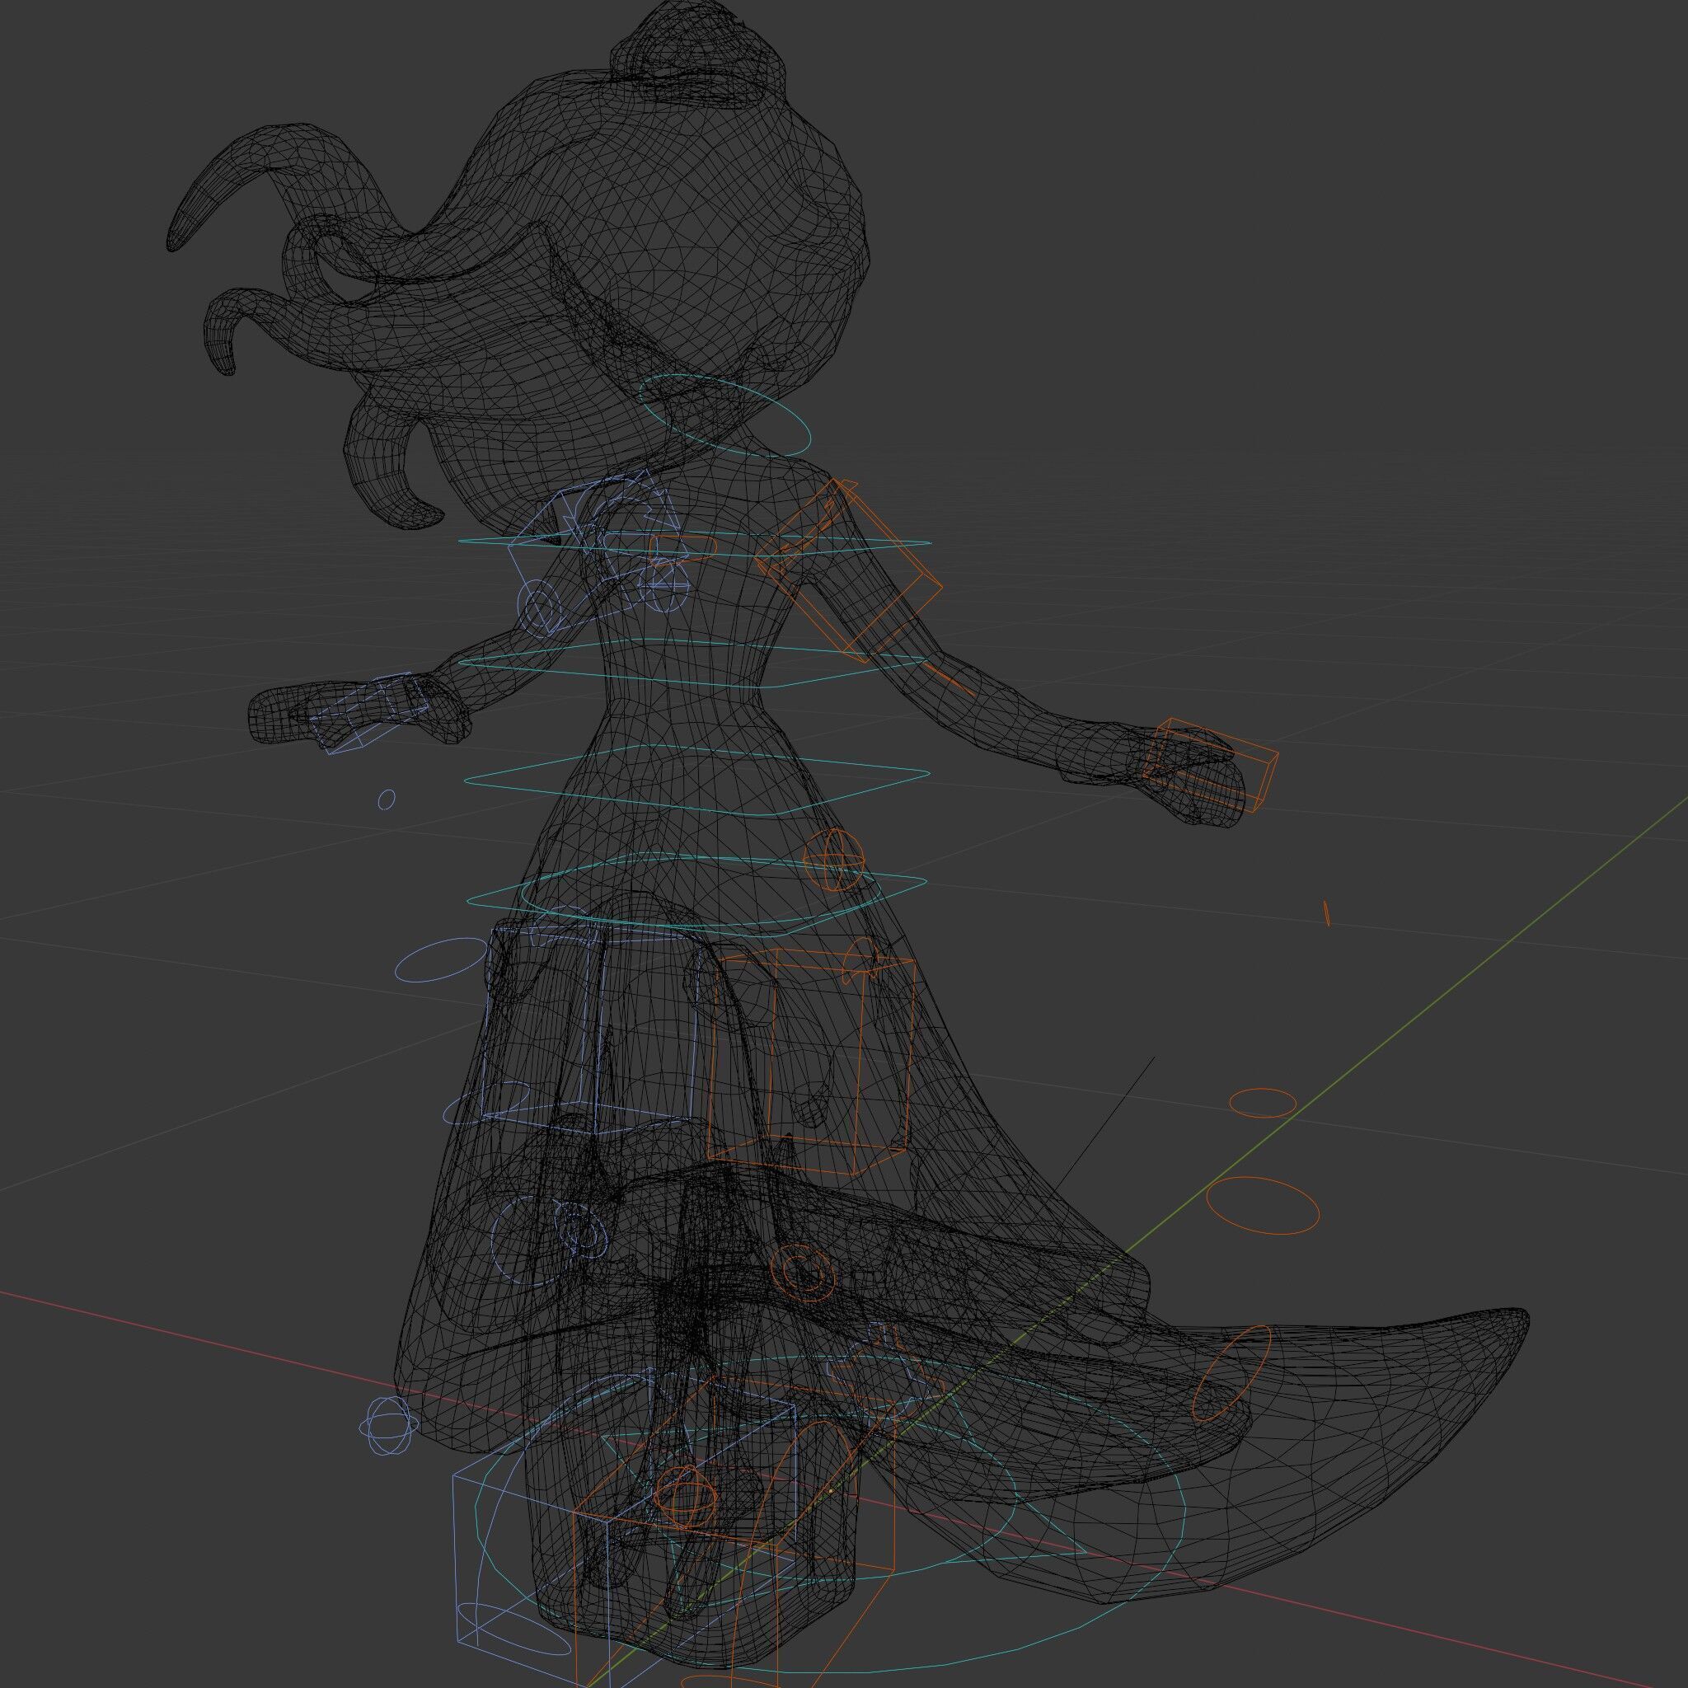Select the cyan neck circle control

click(x=727, y=415)
